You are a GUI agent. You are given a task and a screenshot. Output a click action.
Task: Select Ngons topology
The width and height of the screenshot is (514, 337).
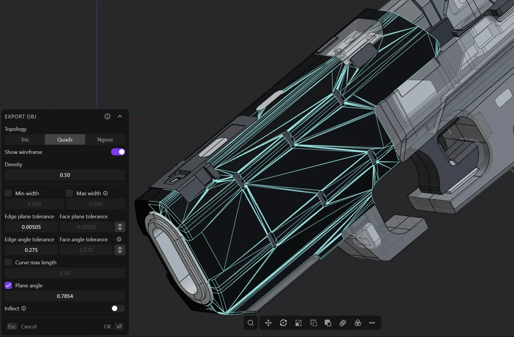105,139
